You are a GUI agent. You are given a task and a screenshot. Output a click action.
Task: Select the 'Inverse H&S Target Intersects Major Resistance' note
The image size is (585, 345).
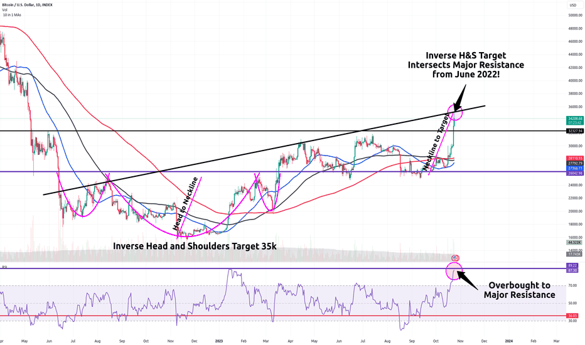coord(466,65)
